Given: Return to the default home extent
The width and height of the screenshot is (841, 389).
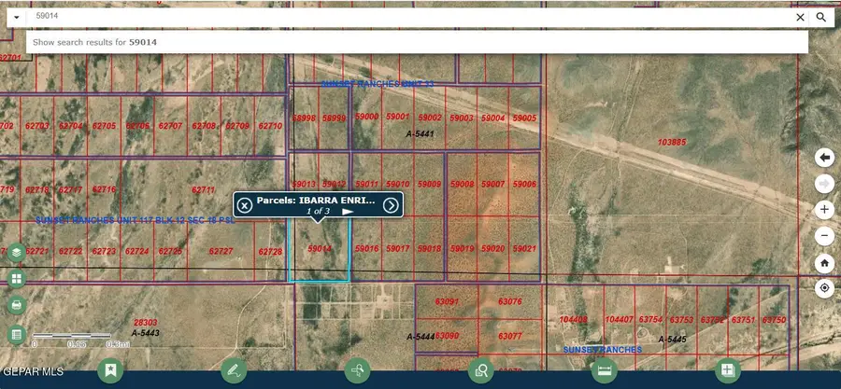Looking at the screenshot, I should tap(824, 262).
